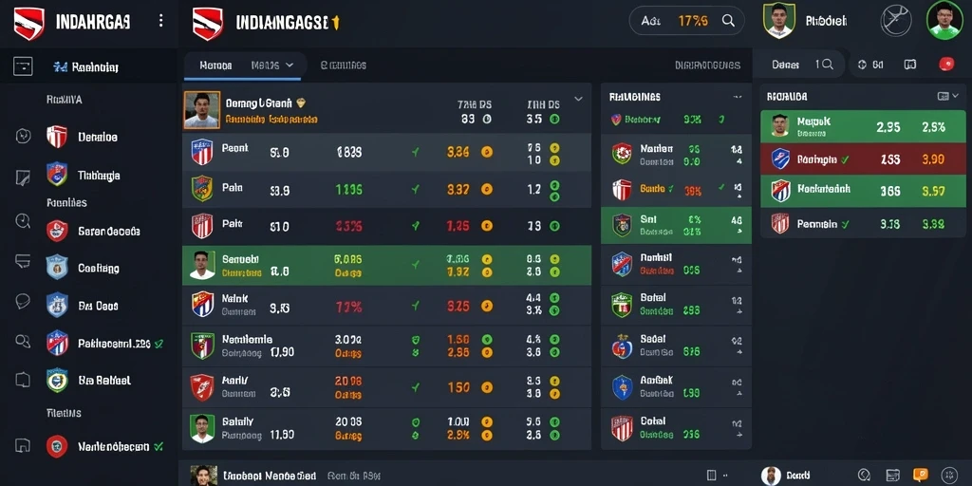Open the chat bubble icon in the left sidebar
The width and height of the screenshot is (972, 486).
(23, 301)
